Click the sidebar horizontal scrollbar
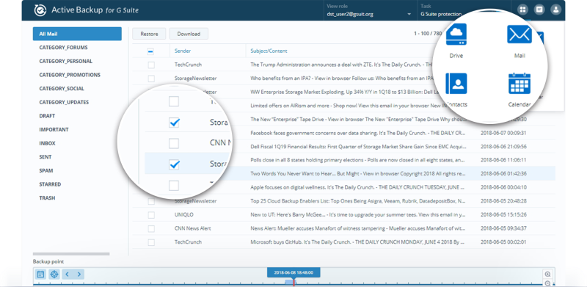The width and height of the screenshot is (587, 287). (x=71, y=254)
